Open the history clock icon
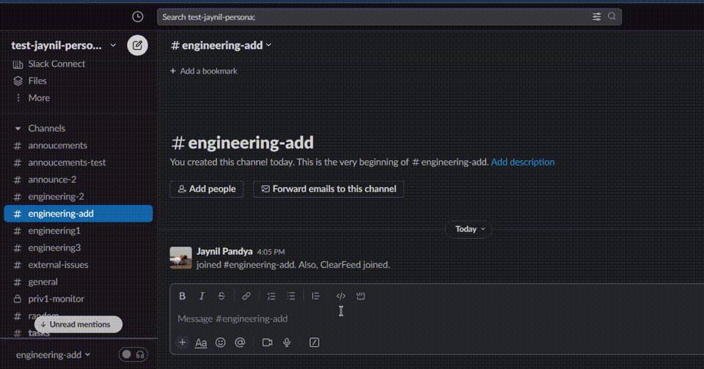This screenshot has height=369, width=704. [x=138, y=17]
